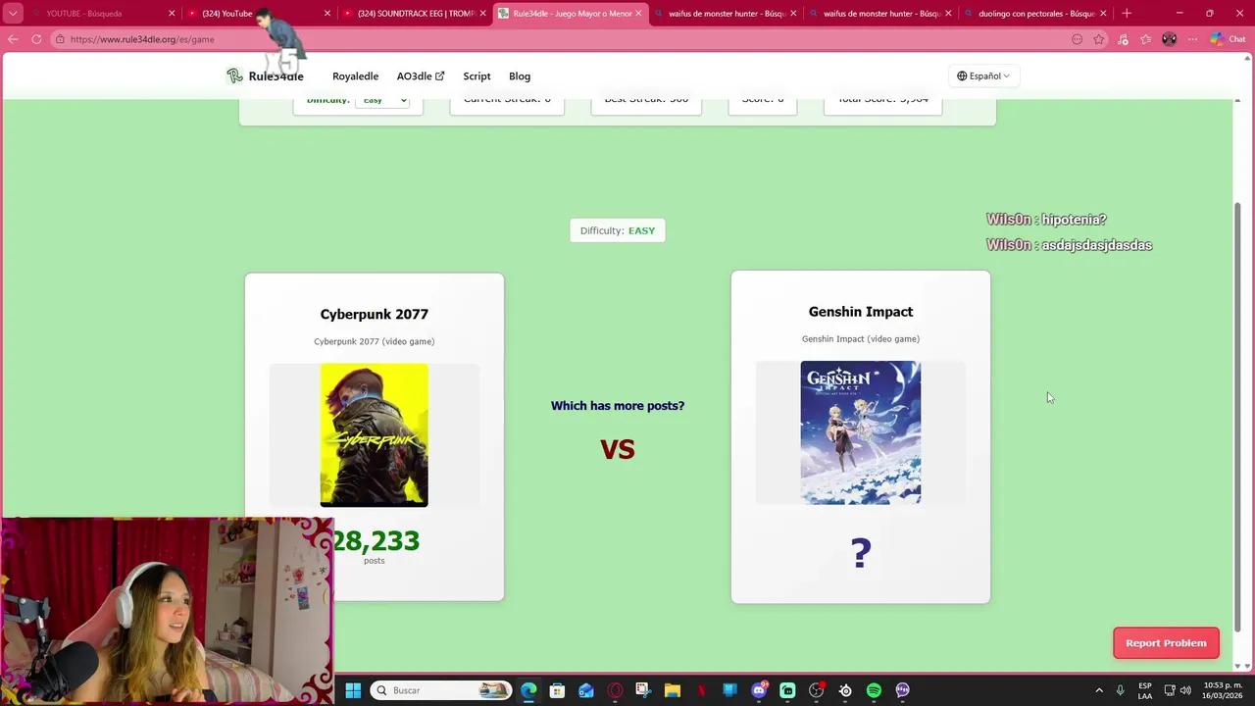Add page to favorites star icon
Viewport: 1255px width, 706px height.
[x=1099, y=39]
